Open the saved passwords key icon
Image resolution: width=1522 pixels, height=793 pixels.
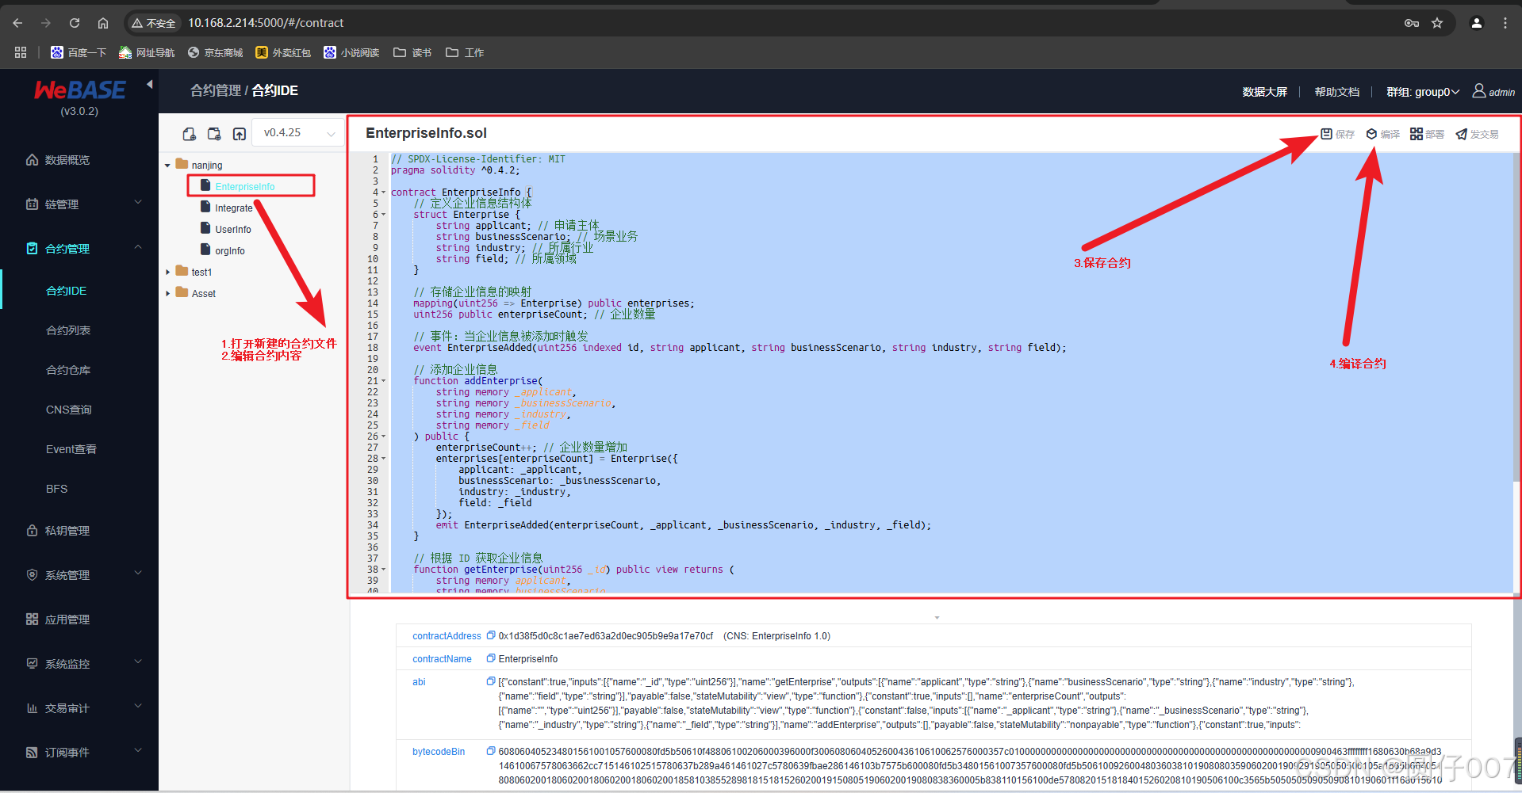tap(1412, 23)
